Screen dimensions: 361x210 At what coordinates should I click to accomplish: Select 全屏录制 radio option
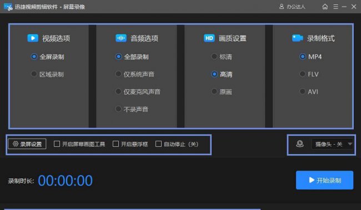[x=34, y=57]
